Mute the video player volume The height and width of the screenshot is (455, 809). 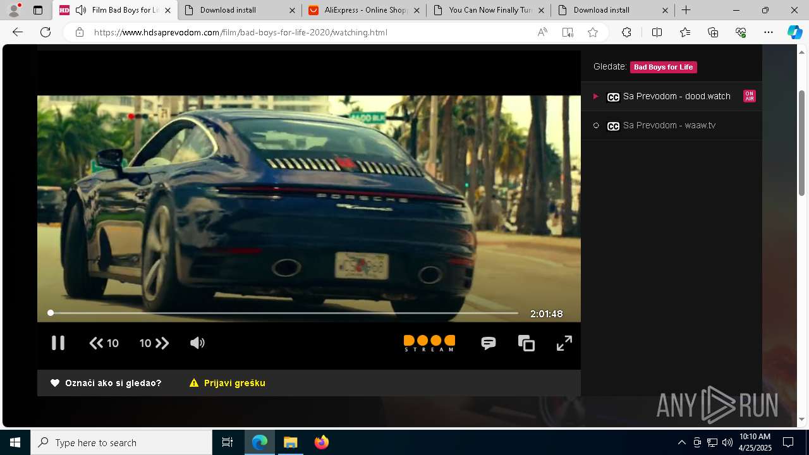pyautogui.click(x=197, y=343)
